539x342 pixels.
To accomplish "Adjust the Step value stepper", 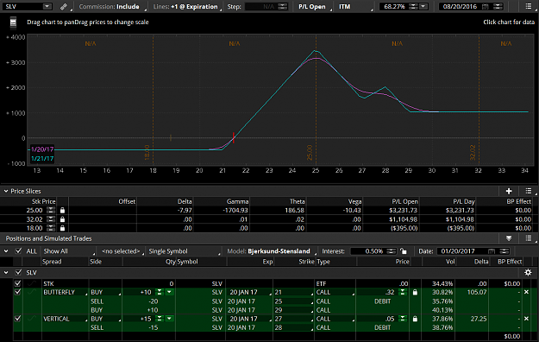I will 282,7.
